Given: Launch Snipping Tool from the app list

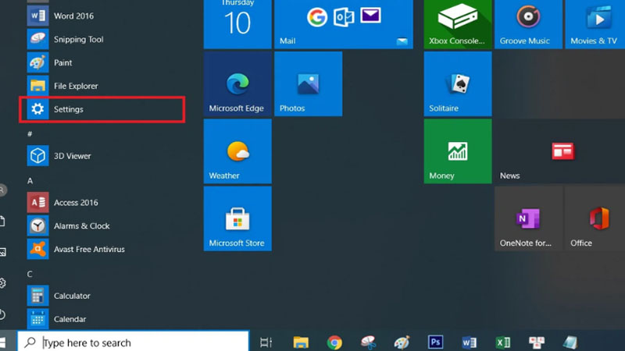Looking at the screenshot, I should tap(105, 39).
